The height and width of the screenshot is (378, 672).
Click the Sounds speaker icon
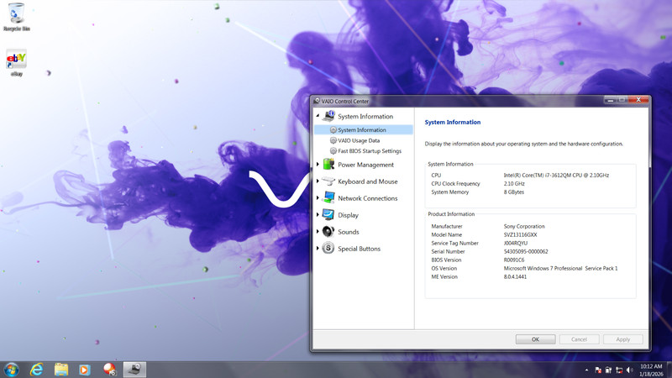328,232
